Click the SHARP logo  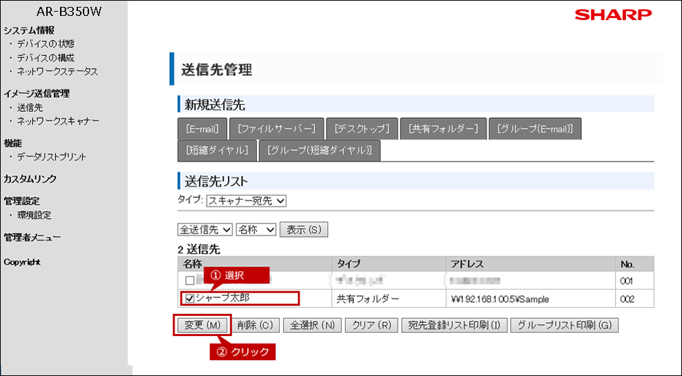pos(612,14)
